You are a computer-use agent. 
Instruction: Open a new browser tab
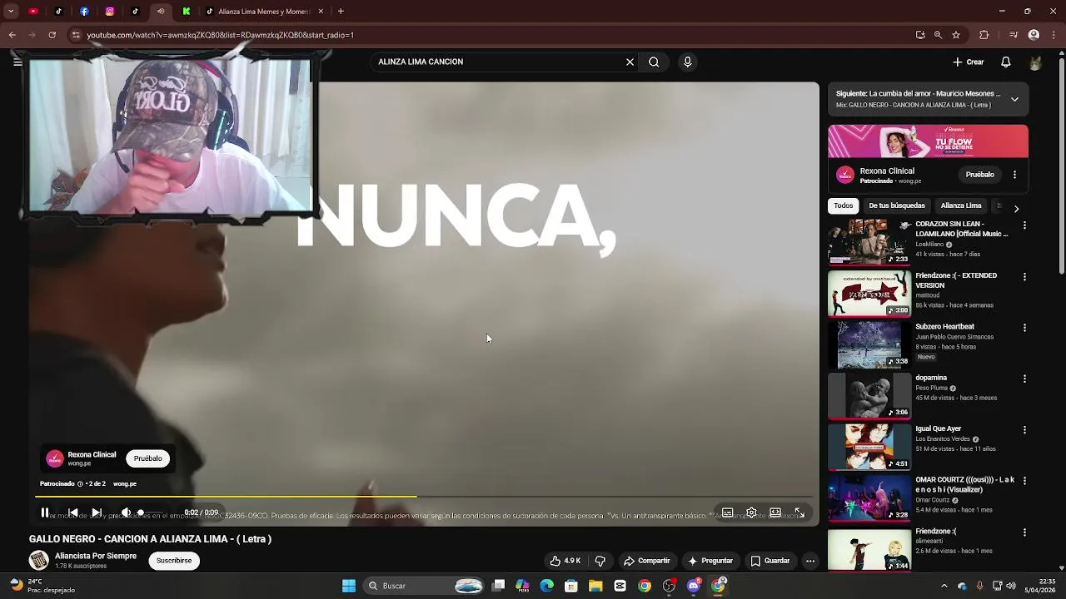coord(341,12)
